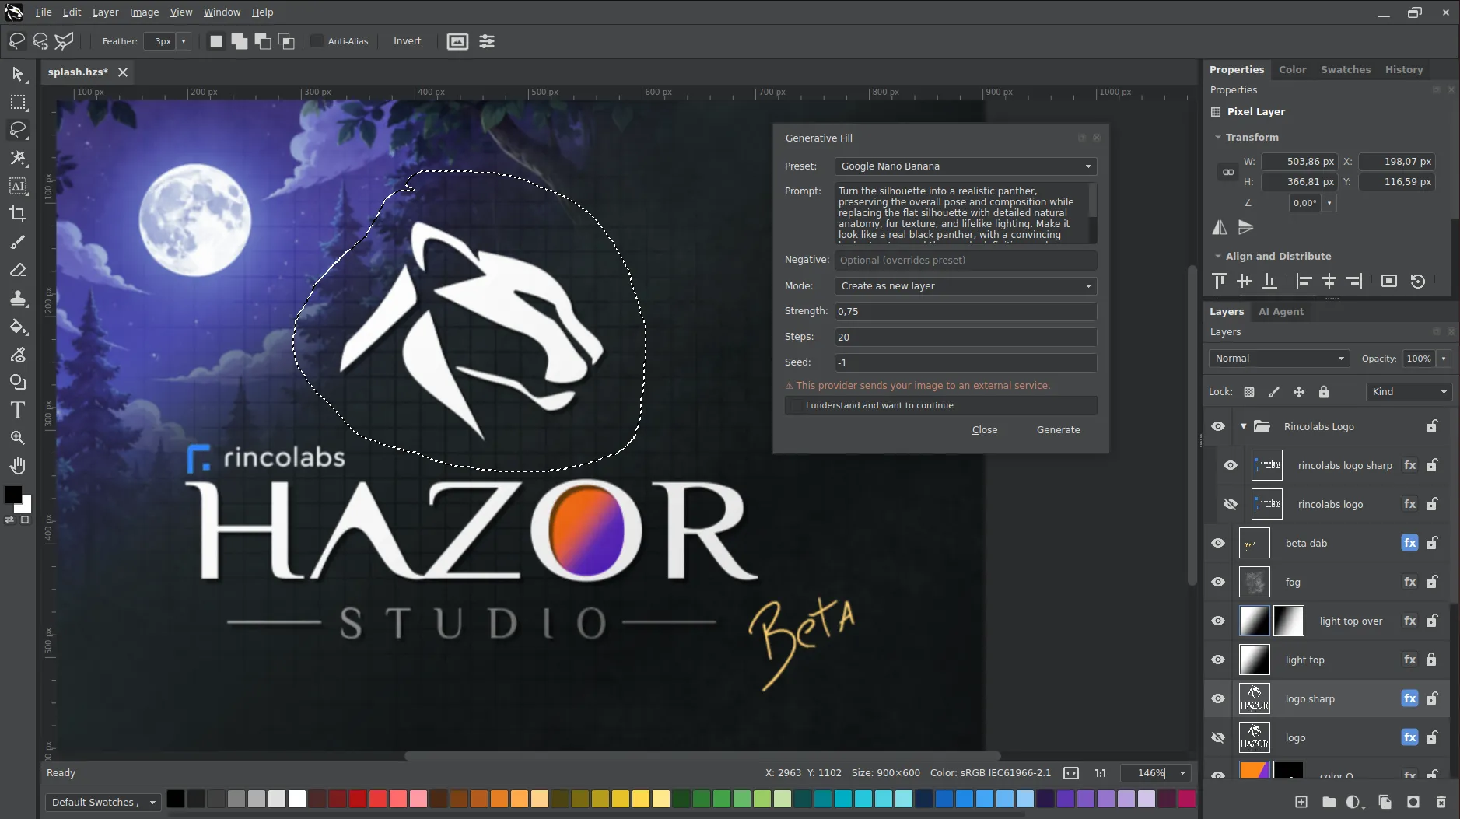Close the splash.hzs document tab

pyautogui.click(x=123, y=72)
